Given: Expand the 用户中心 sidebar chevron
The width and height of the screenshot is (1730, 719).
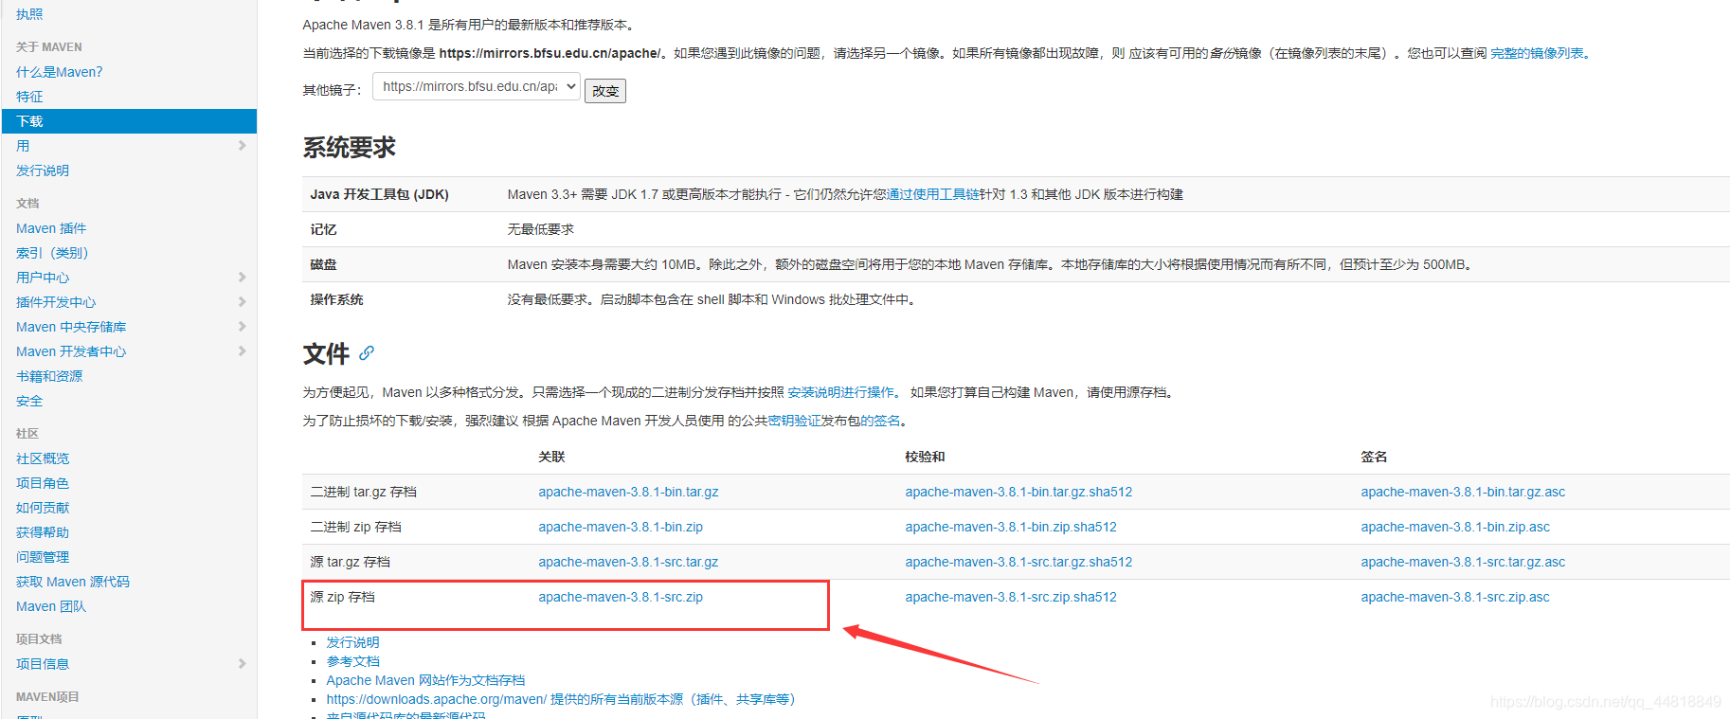Looking at the screenshot, I should (242, 278).
